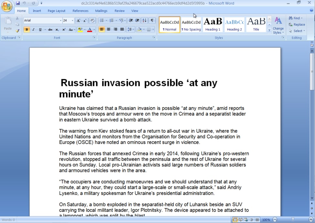Open font color dropdown arrow

click(x=94, y=30)
